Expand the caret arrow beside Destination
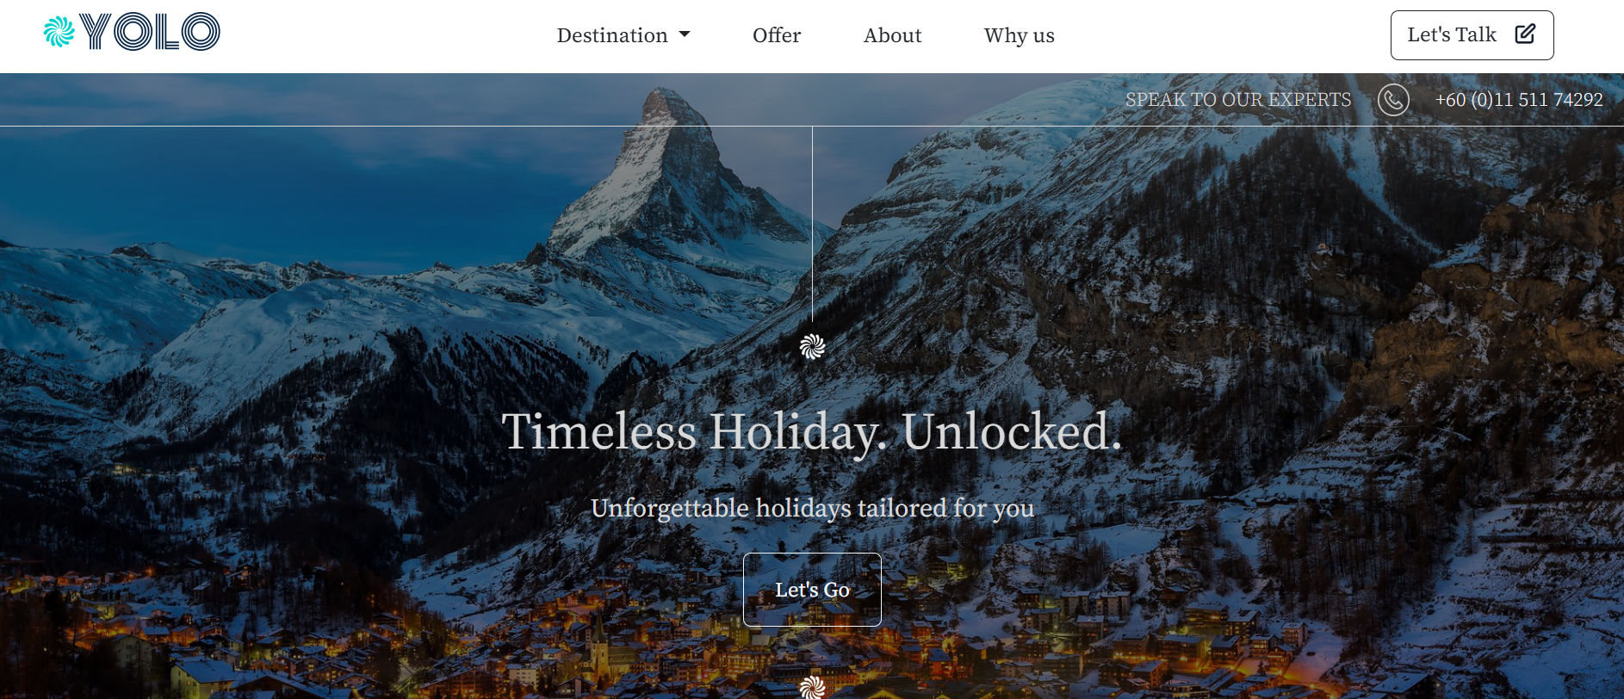 point(685,35)
